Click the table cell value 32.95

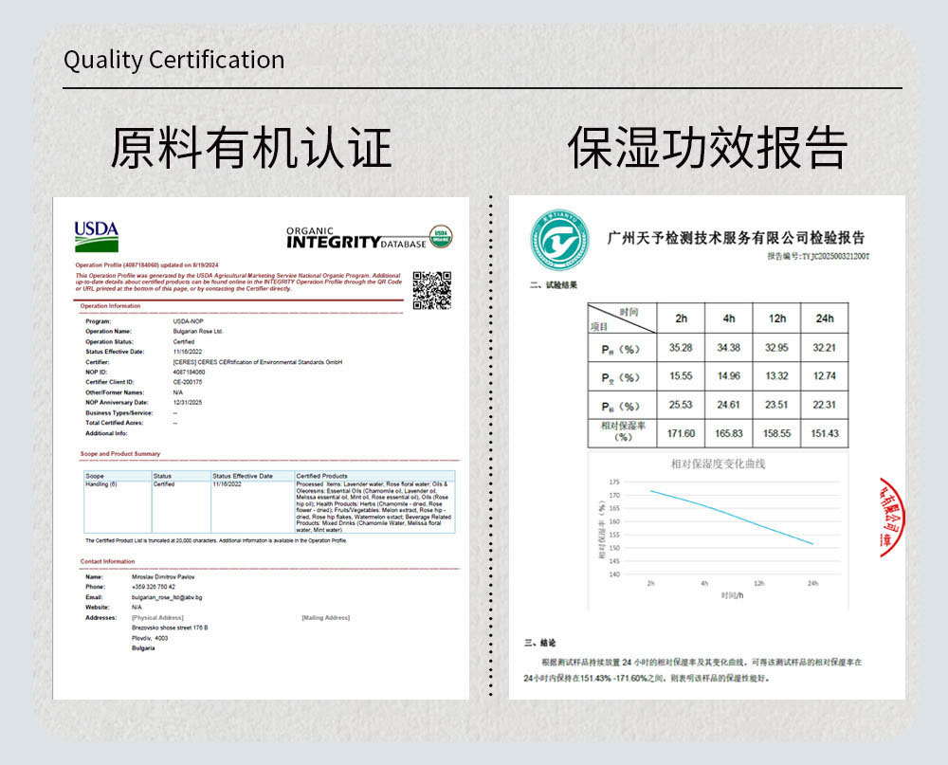click(x=777, y=348)
